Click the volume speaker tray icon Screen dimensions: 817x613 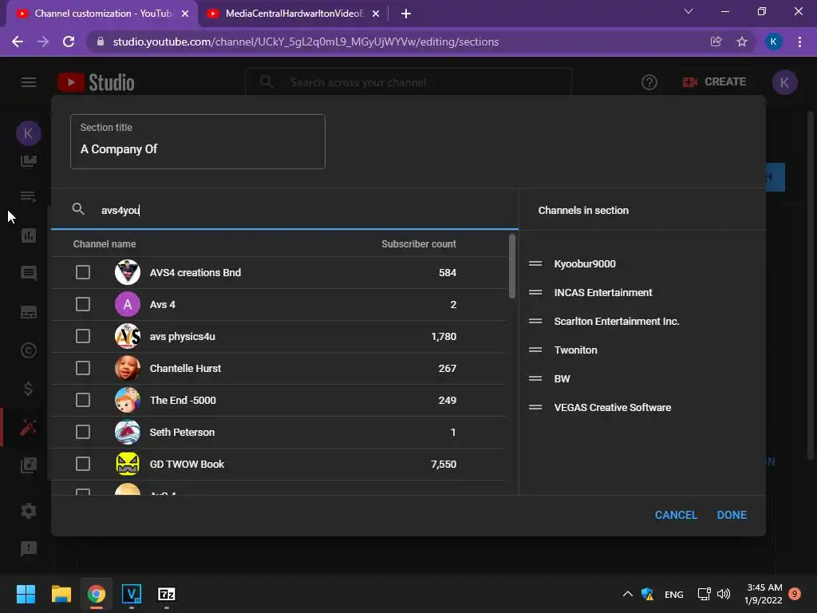[x=724, y=594]
